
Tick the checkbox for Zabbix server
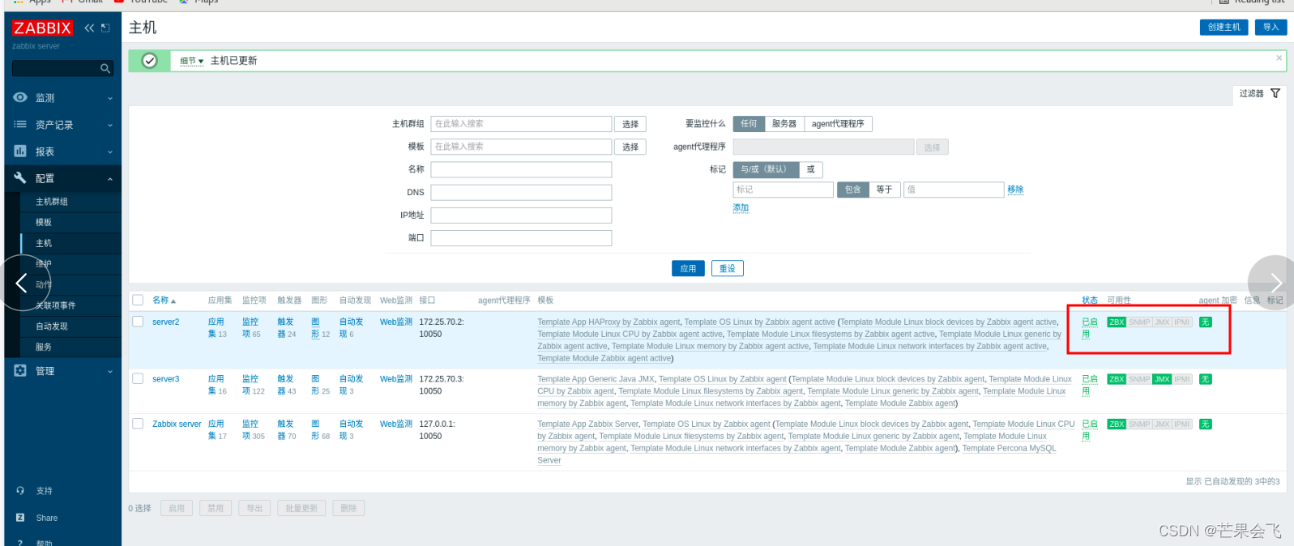tap(138, 424)
